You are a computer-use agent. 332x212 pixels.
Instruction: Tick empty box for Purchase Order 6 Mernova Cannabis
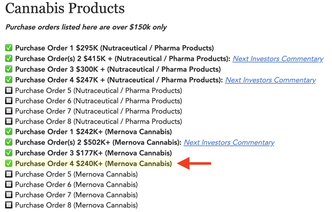tap(9, 184)
